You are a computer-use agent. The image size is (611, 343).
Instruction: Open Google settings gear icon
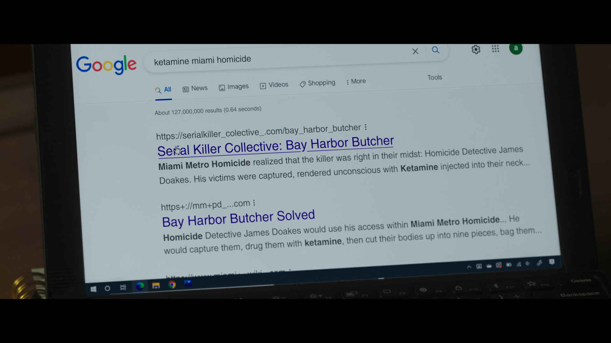click(x=476, y=50)
